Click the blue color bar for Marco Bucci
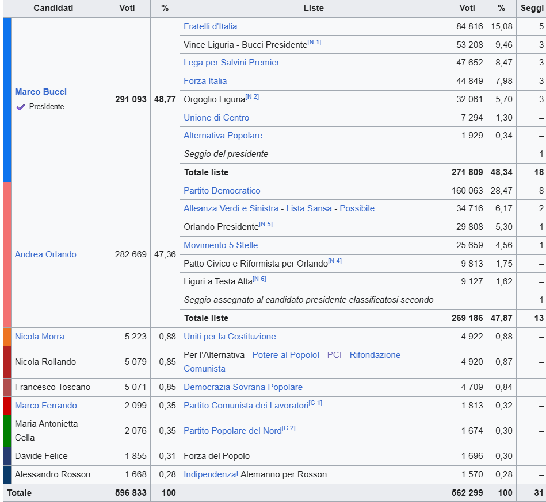This screenshot has width=546, height=502. 7,99
